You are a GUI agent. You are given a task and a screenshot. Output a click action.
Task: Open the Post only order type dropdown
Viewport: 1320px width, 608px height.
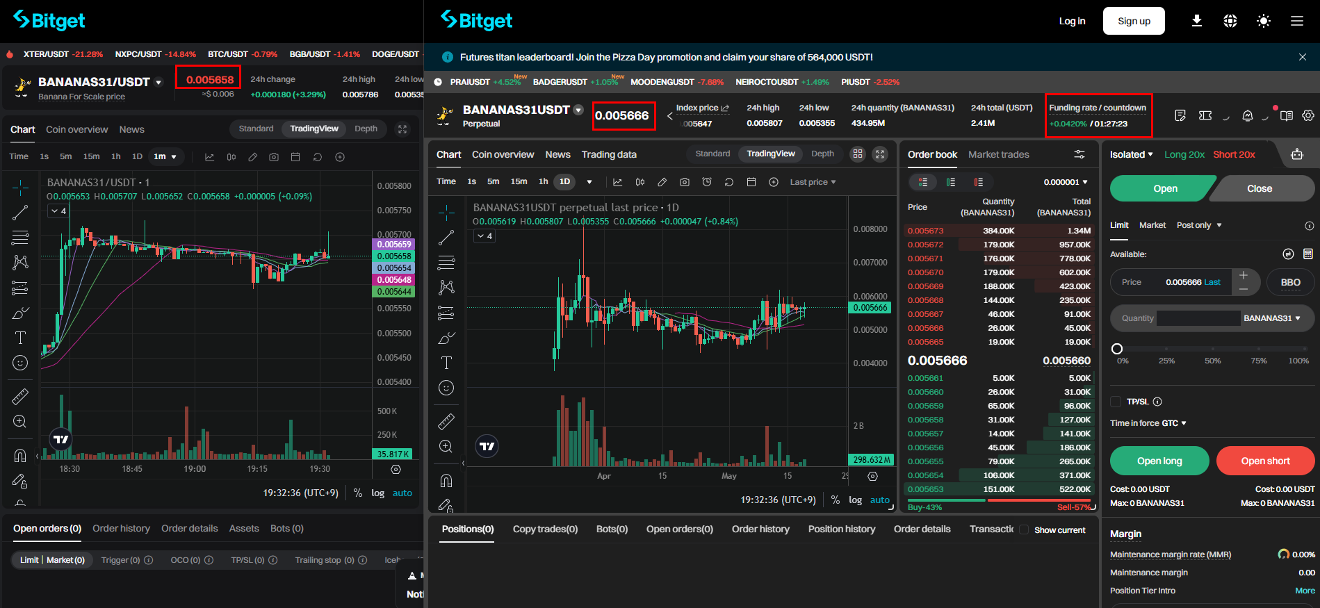click(x=1199, y=225)
